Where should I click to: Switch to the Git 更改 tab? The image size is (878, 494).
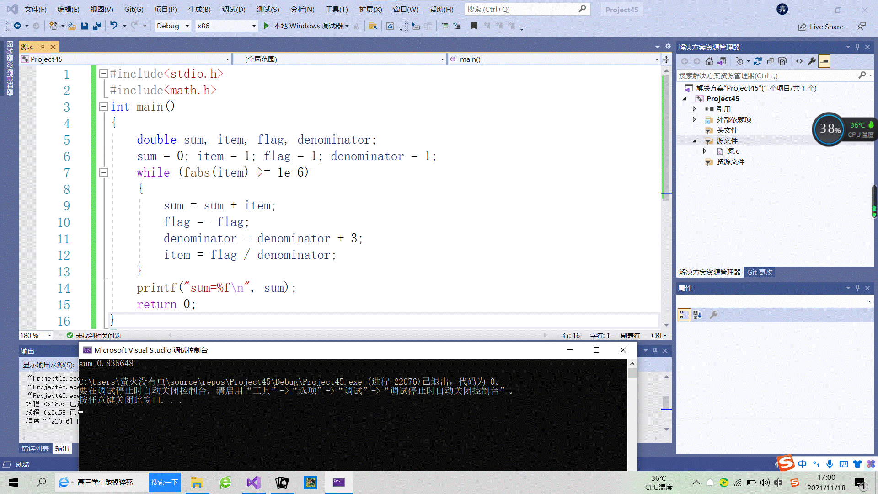point(759,272)
